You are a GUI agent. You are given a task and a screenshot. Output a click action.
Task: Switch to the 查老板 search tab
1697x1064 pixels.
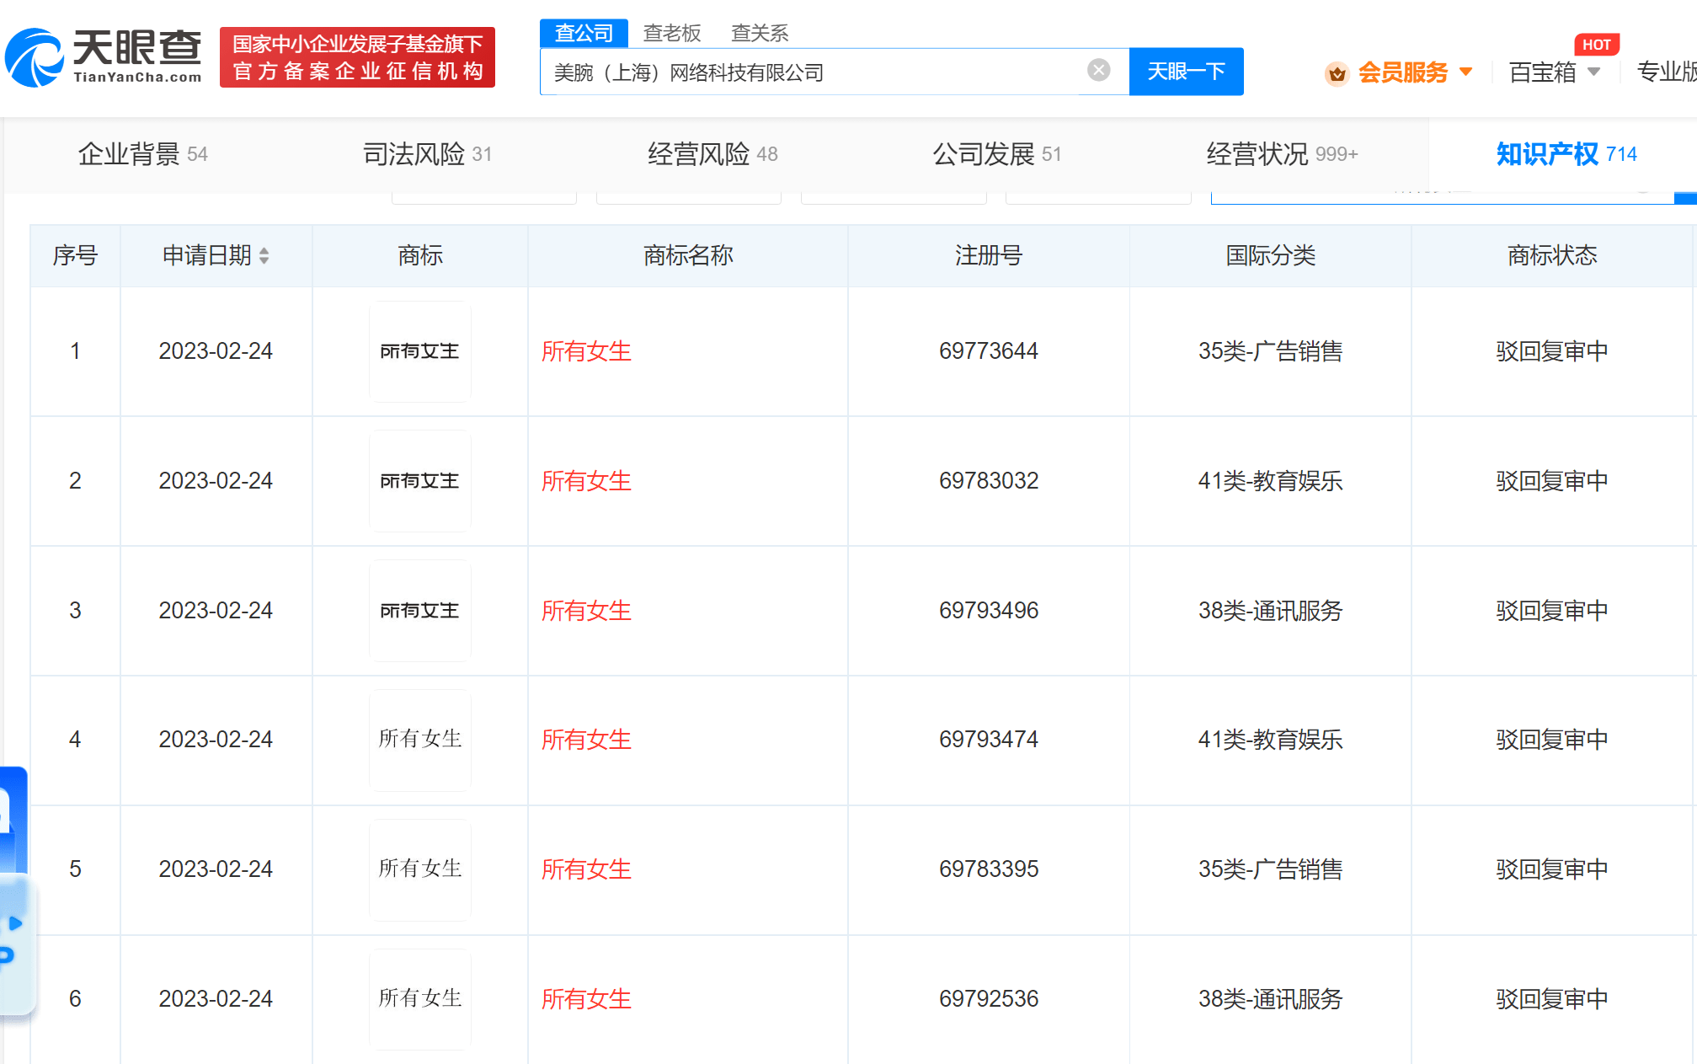pos(671,33)
